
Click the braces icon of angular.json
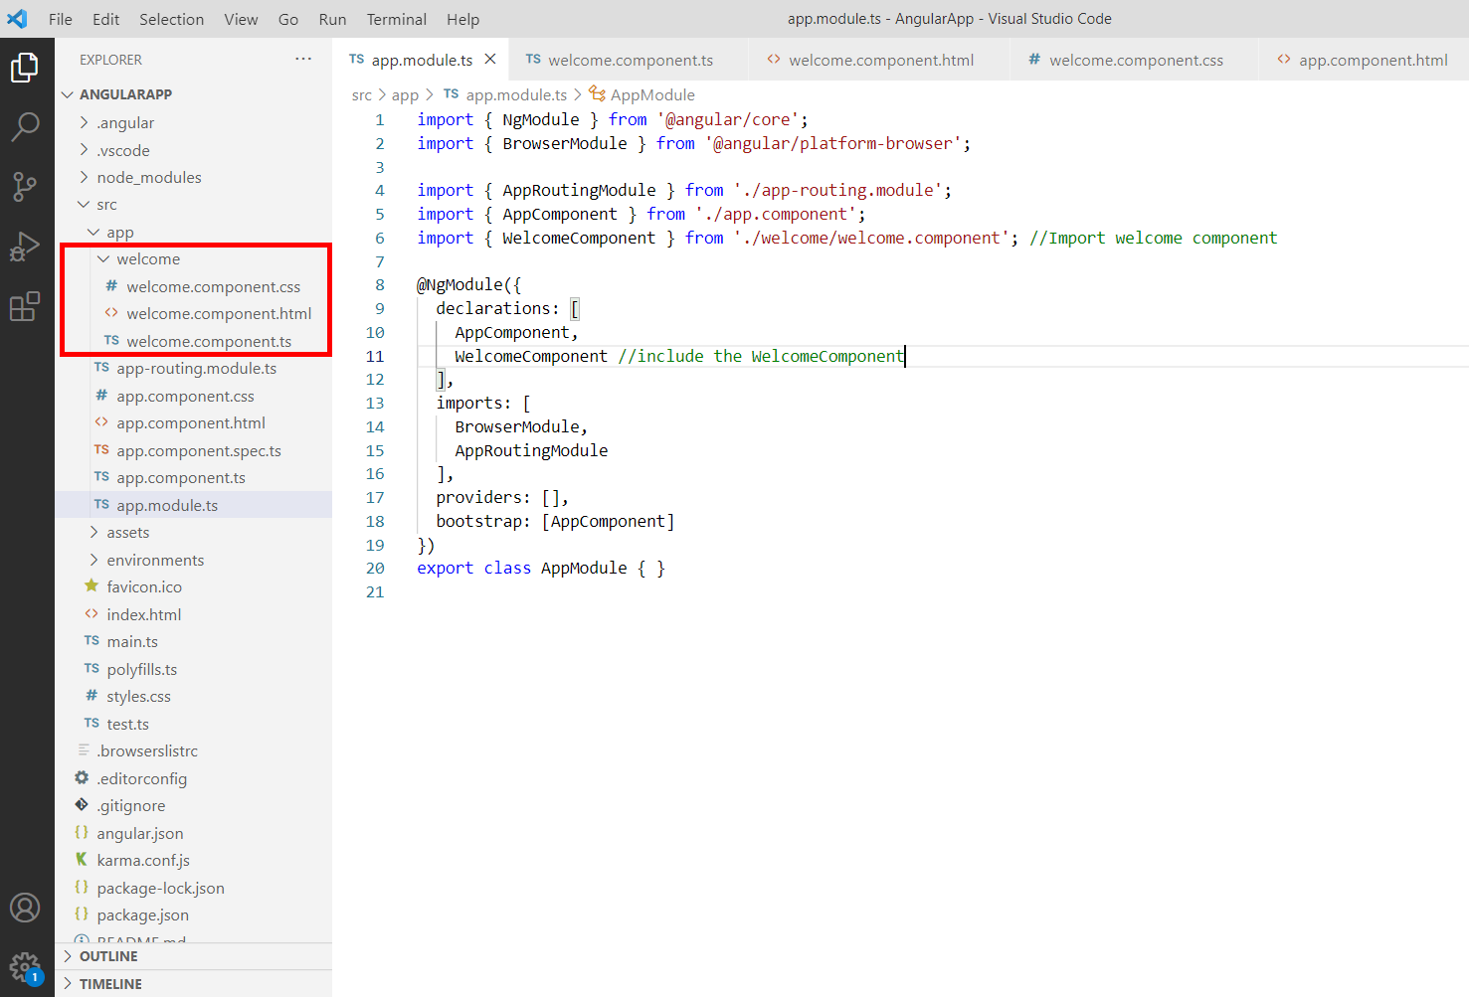coord(82,833)
